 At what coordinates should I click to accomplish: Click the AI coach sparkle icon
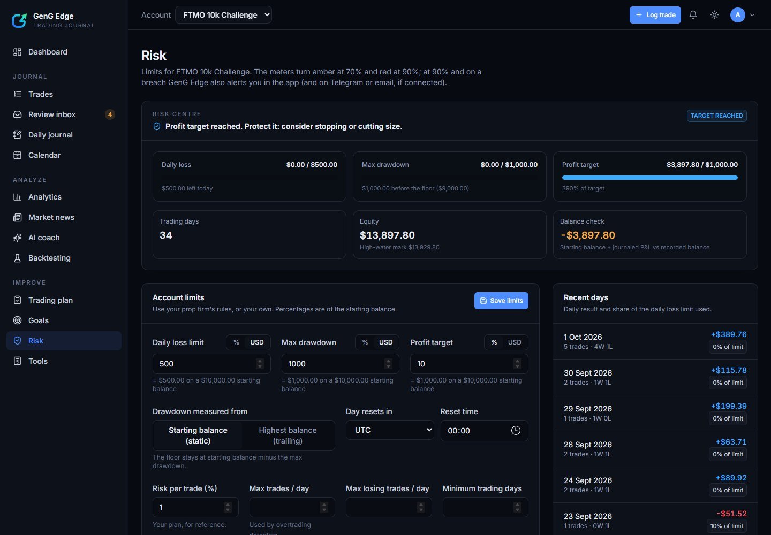[x=17, y=238]
